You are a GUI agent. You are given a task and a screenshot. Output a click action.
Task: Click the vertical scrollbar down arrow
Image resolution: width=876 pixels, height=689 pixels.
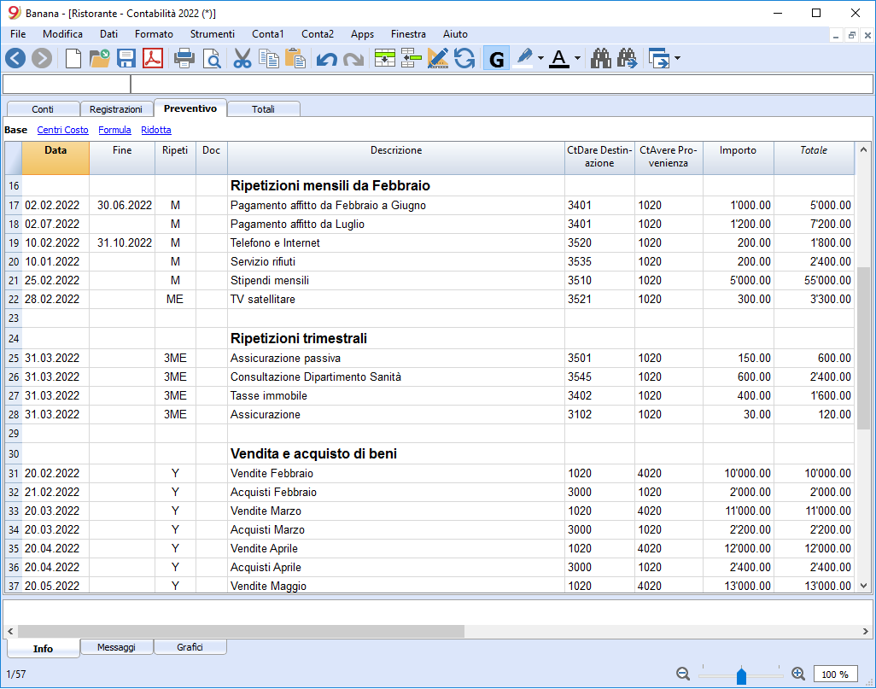tap(864, 586)
